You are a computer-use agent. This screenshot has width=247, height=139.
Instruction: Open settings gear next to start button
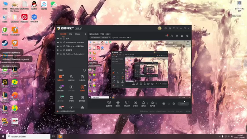tap(174, 103)
